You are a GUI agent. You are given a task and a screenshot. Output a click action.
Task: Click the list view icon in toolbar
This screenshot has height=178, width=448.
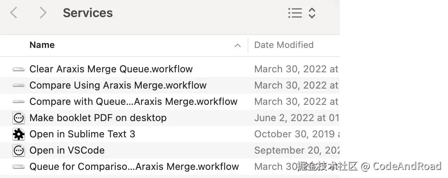click(295, 13)
